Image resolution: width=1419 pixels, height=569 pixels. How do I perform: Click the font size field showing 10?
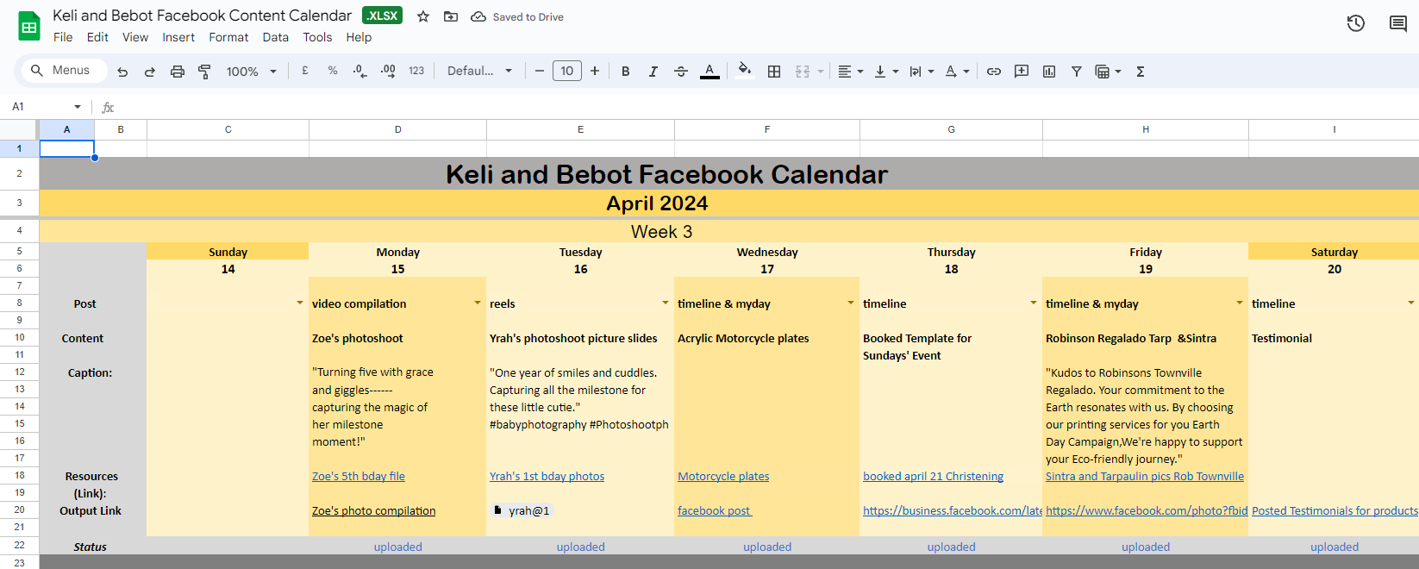[x=567, y=71]
